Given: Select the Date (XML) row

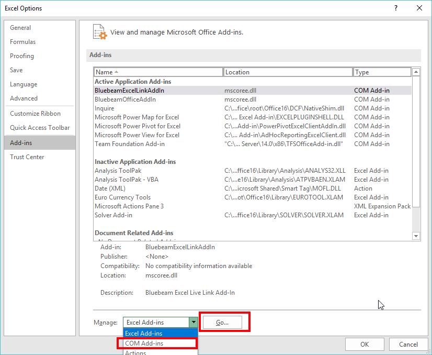Looking at the screenshot, I should 253,188.
